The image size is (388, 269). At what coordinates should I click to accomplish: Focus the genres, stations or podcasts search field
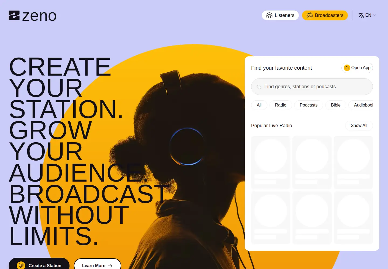(312, 87)
